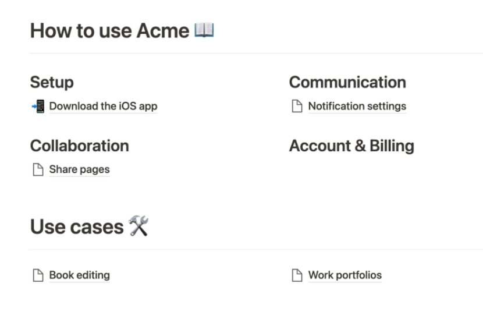
Task: Click the divider line below Use cases
Action: 255,249
